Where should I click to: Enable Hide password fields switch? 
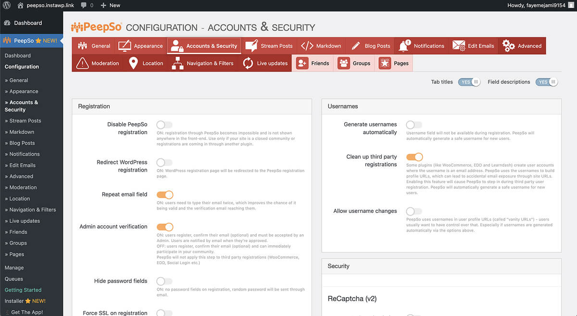coord(164,281)
